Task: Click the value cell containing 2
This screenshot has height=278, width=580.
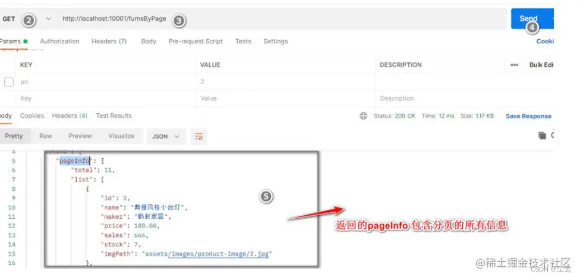Action: 286,82
